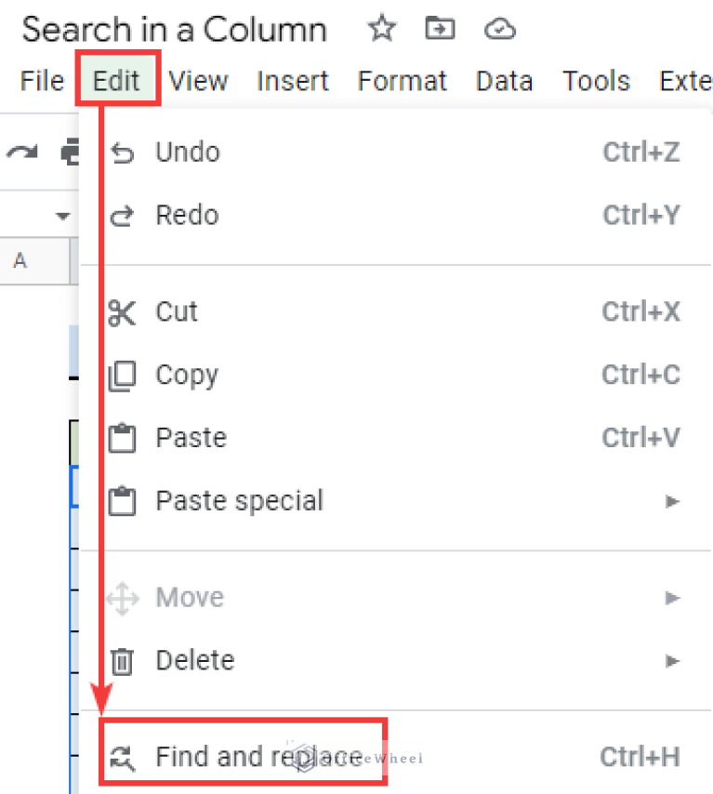Screen dimensions: 713x794
Task: Open the Format menu
Action: (402, 81)
